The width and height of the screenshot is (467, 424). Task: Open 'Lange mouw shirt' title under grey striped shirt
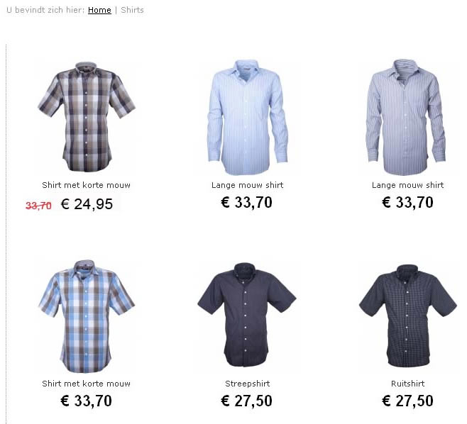point(407,185)
